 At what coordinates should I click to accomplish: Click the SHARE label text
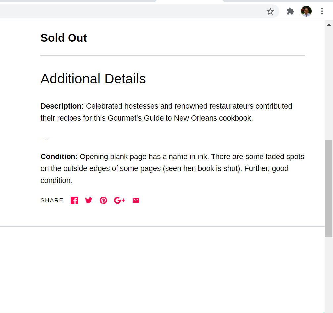[x=52, y=200]
